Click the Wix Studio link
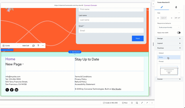The image size is (185, 108). pyautogui.click(x=117, y=89)
